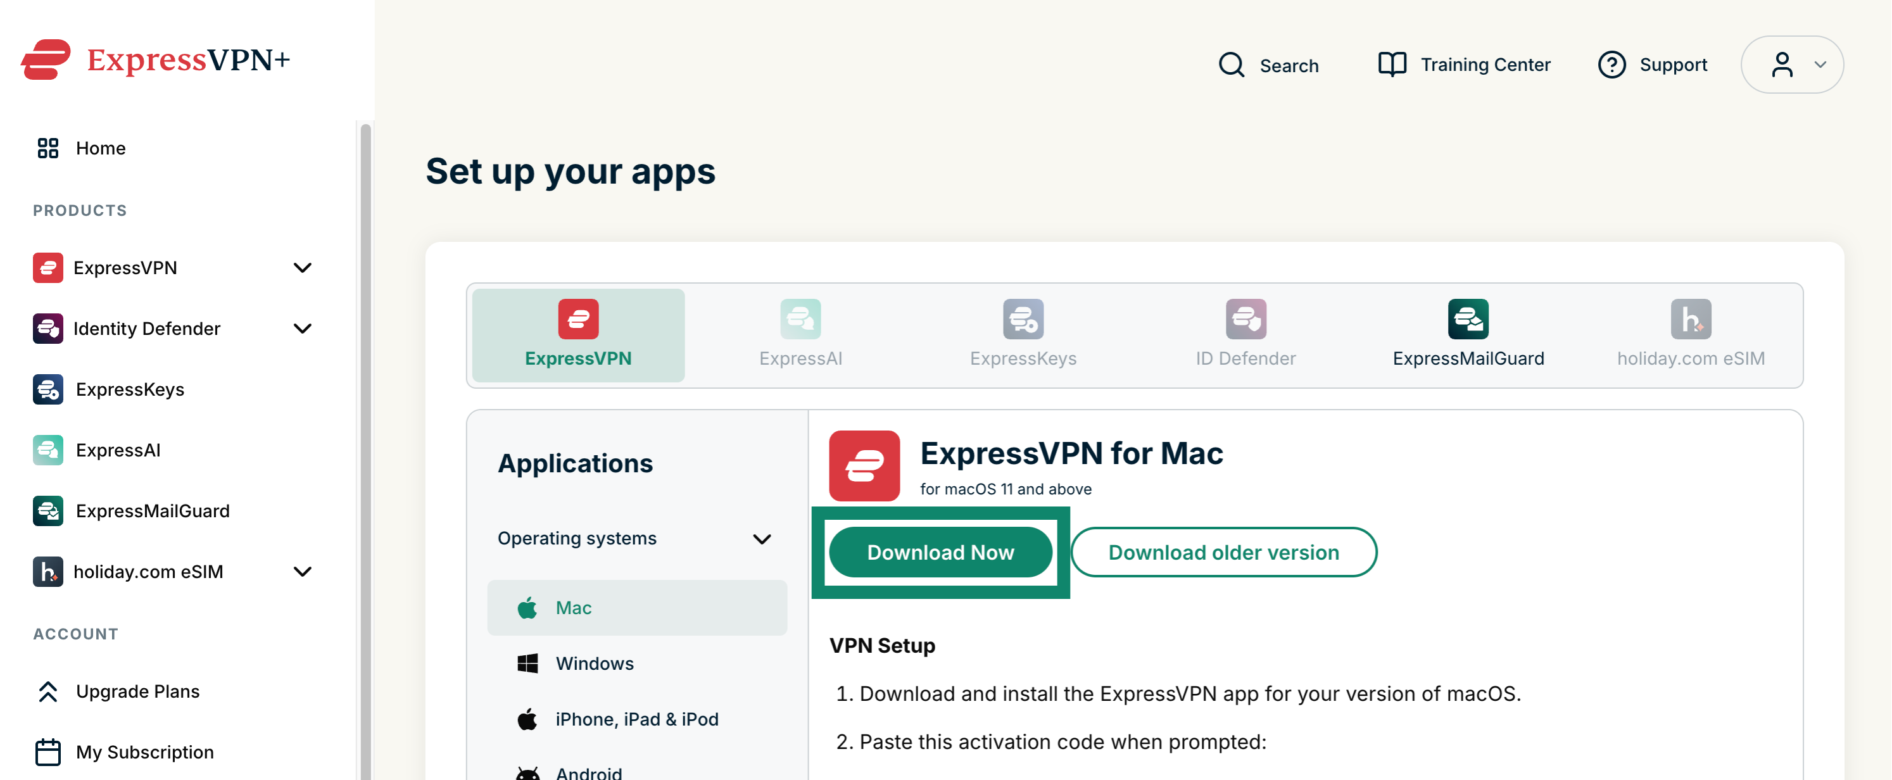
Task: Click the "for macOS 11 and above" text
Action: coord(1006,489)
